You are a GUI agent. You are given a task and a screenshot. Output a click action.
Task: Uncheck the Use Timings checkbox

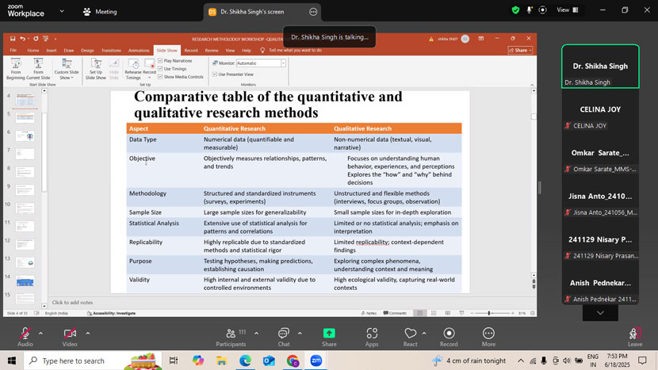[161, 69]
